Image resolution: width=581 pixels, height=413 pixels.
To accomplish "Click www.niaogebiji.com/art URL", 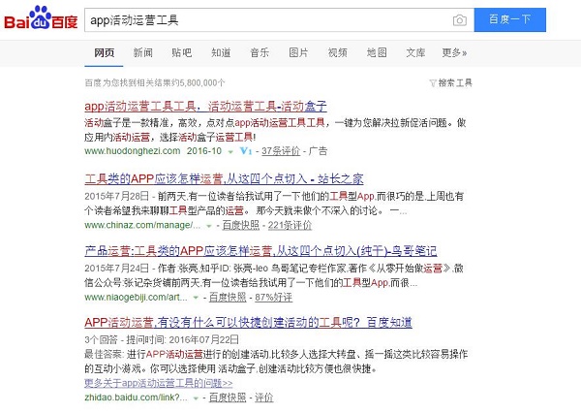I will (136, 298).
